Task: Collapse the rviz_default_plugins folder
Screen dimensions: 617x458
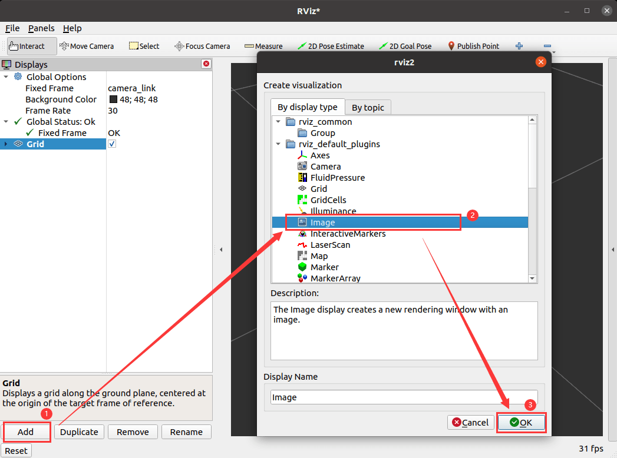Action: point(278,144)
